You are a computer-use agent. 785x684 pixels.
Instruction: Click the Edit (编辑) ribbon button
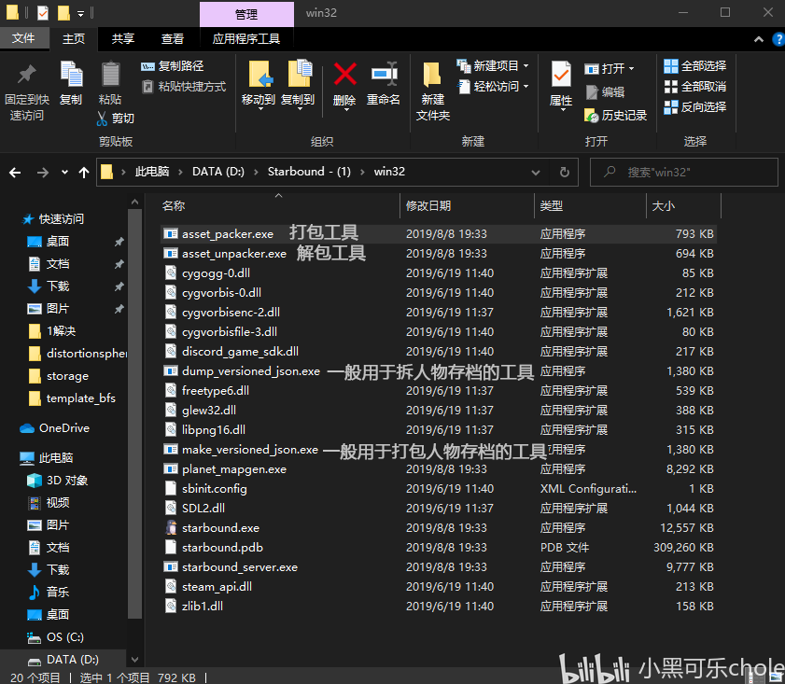(x=605, y=92)
